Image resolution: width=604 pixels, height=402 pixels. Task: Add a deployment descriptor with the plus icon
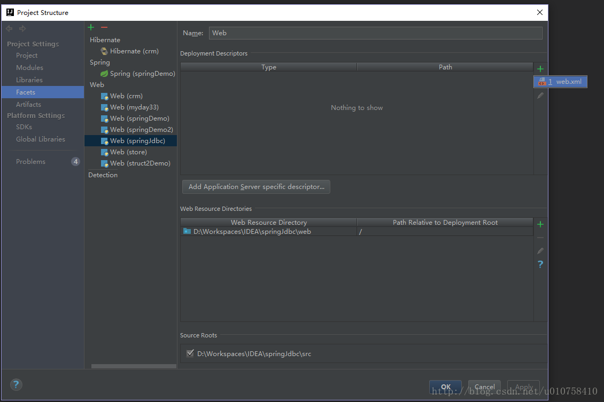click(x=540, y=69)
